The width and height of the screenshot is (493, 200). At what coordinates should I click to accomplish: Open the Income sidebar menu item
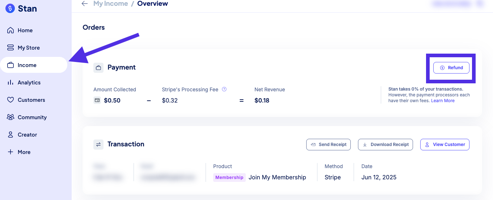(27, 65)
